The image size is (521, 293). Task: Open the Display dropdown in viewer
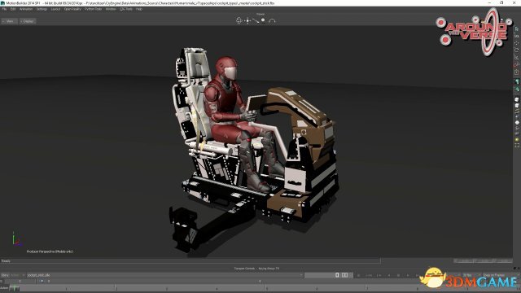click(28, 21)
